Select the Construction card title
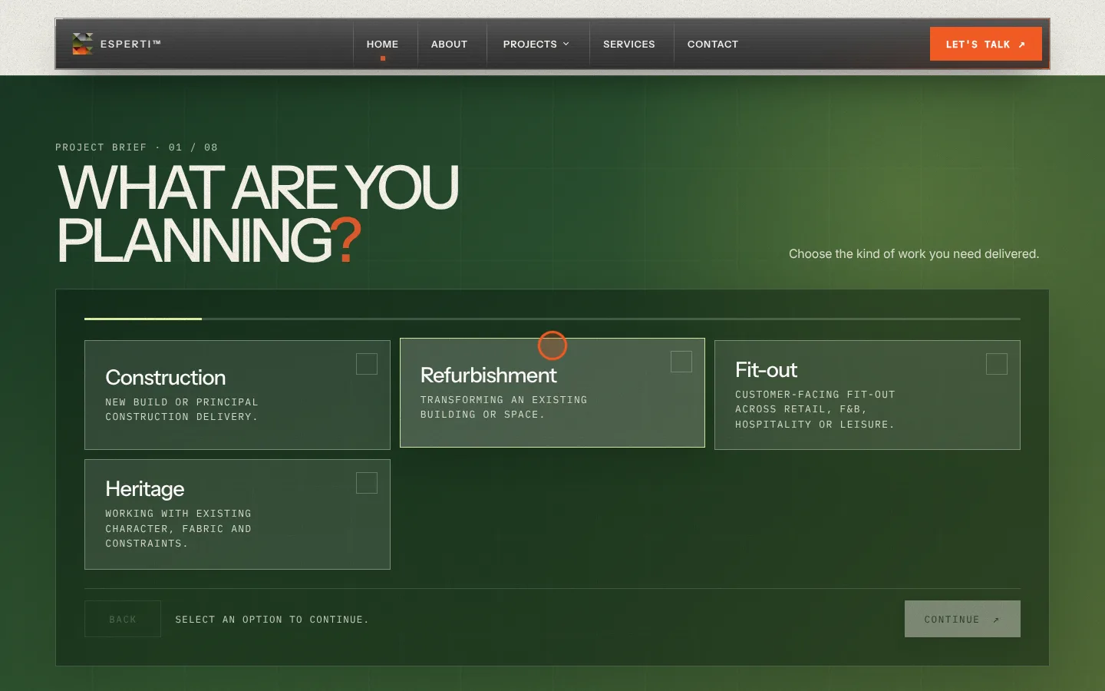The width and height of the screenshot is (1105, 691). coord(166,378)
